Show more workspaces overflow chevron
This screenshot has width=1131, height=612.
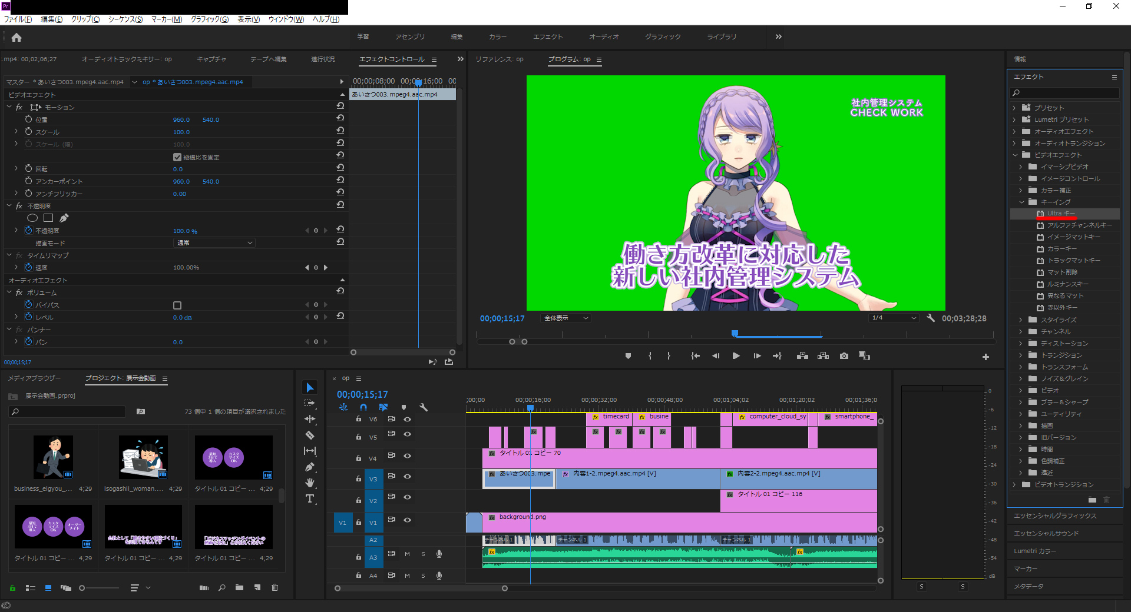pos(779,36)
